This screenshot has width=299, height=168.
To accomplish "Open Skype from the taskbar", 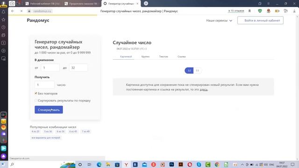I will [199, 164].
